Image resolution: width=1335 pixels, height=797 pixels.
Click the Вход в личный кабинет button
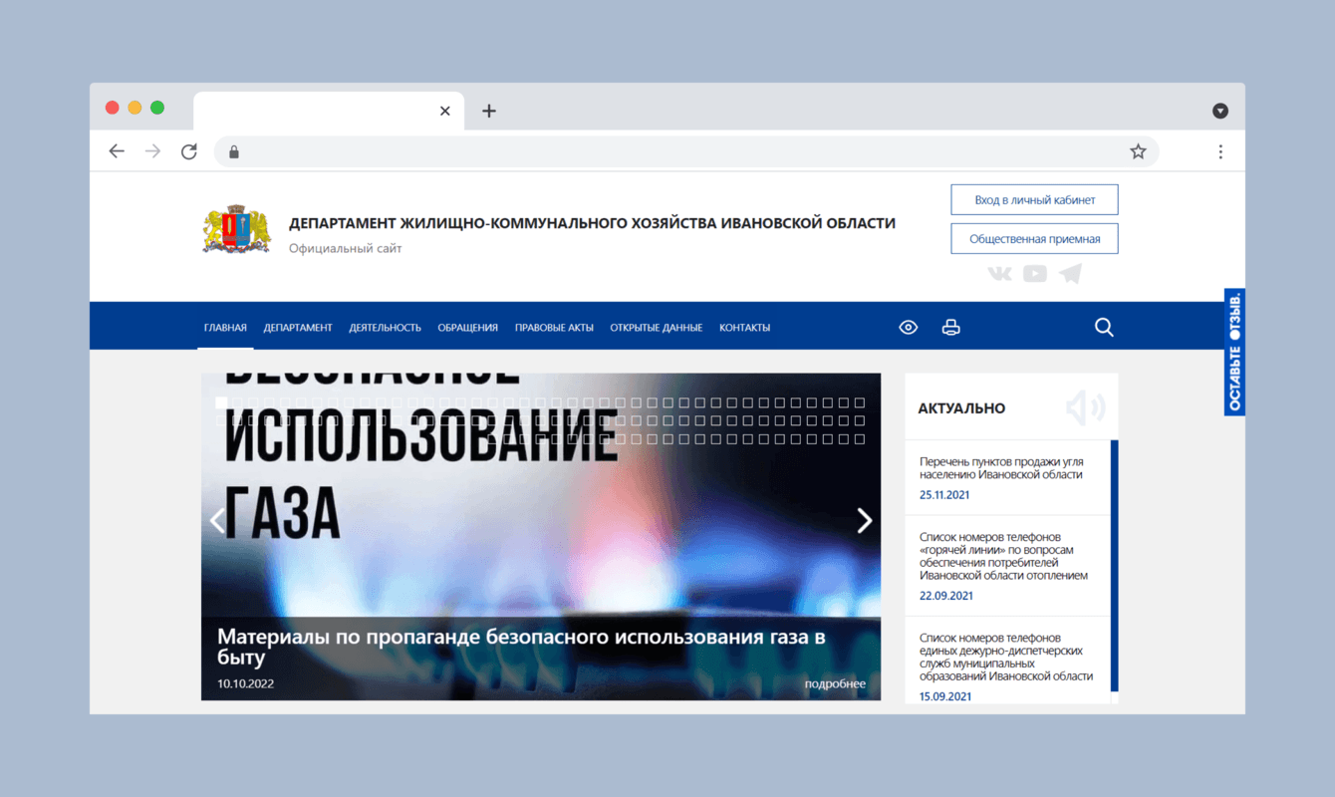[x=1033, y=199]
